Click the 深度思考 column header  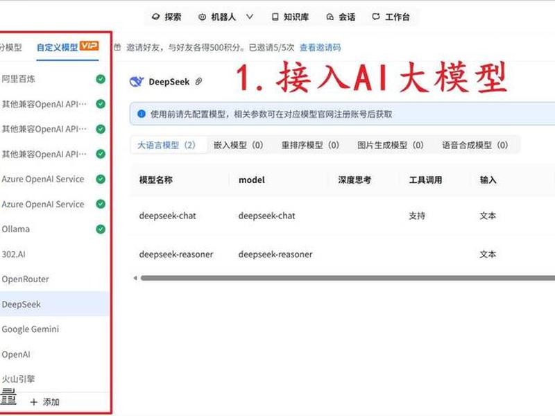pyautogui.click(x=355, y=180)
